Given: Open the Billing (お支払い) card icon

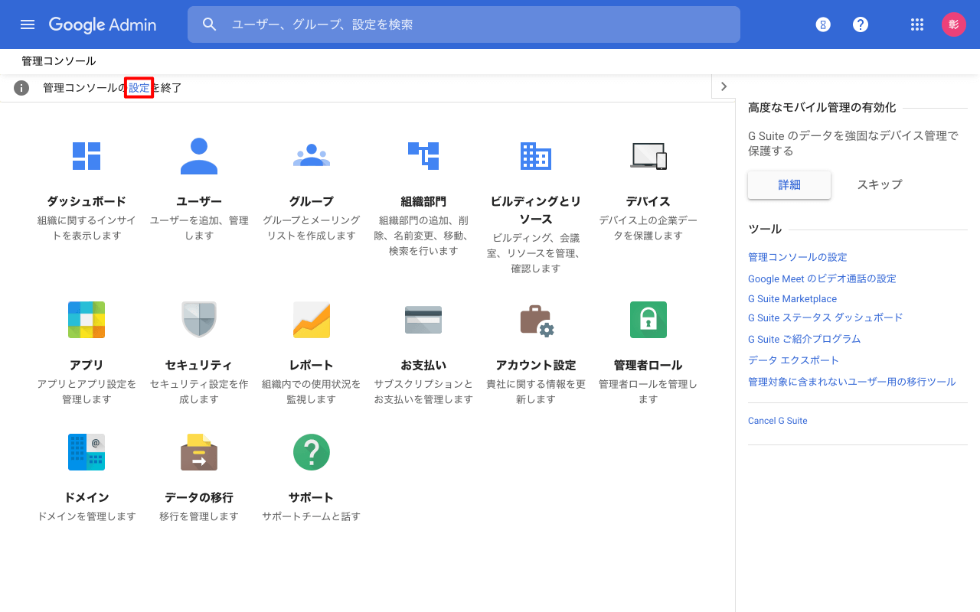Looking at the screenshot, I should coord(423,320).
